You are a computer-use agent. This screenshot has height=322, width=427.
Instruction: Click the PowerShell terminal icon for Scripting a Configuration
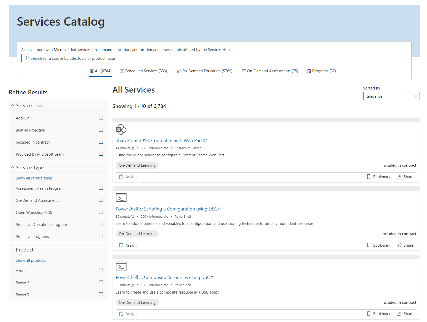click(x=121, y=198)
